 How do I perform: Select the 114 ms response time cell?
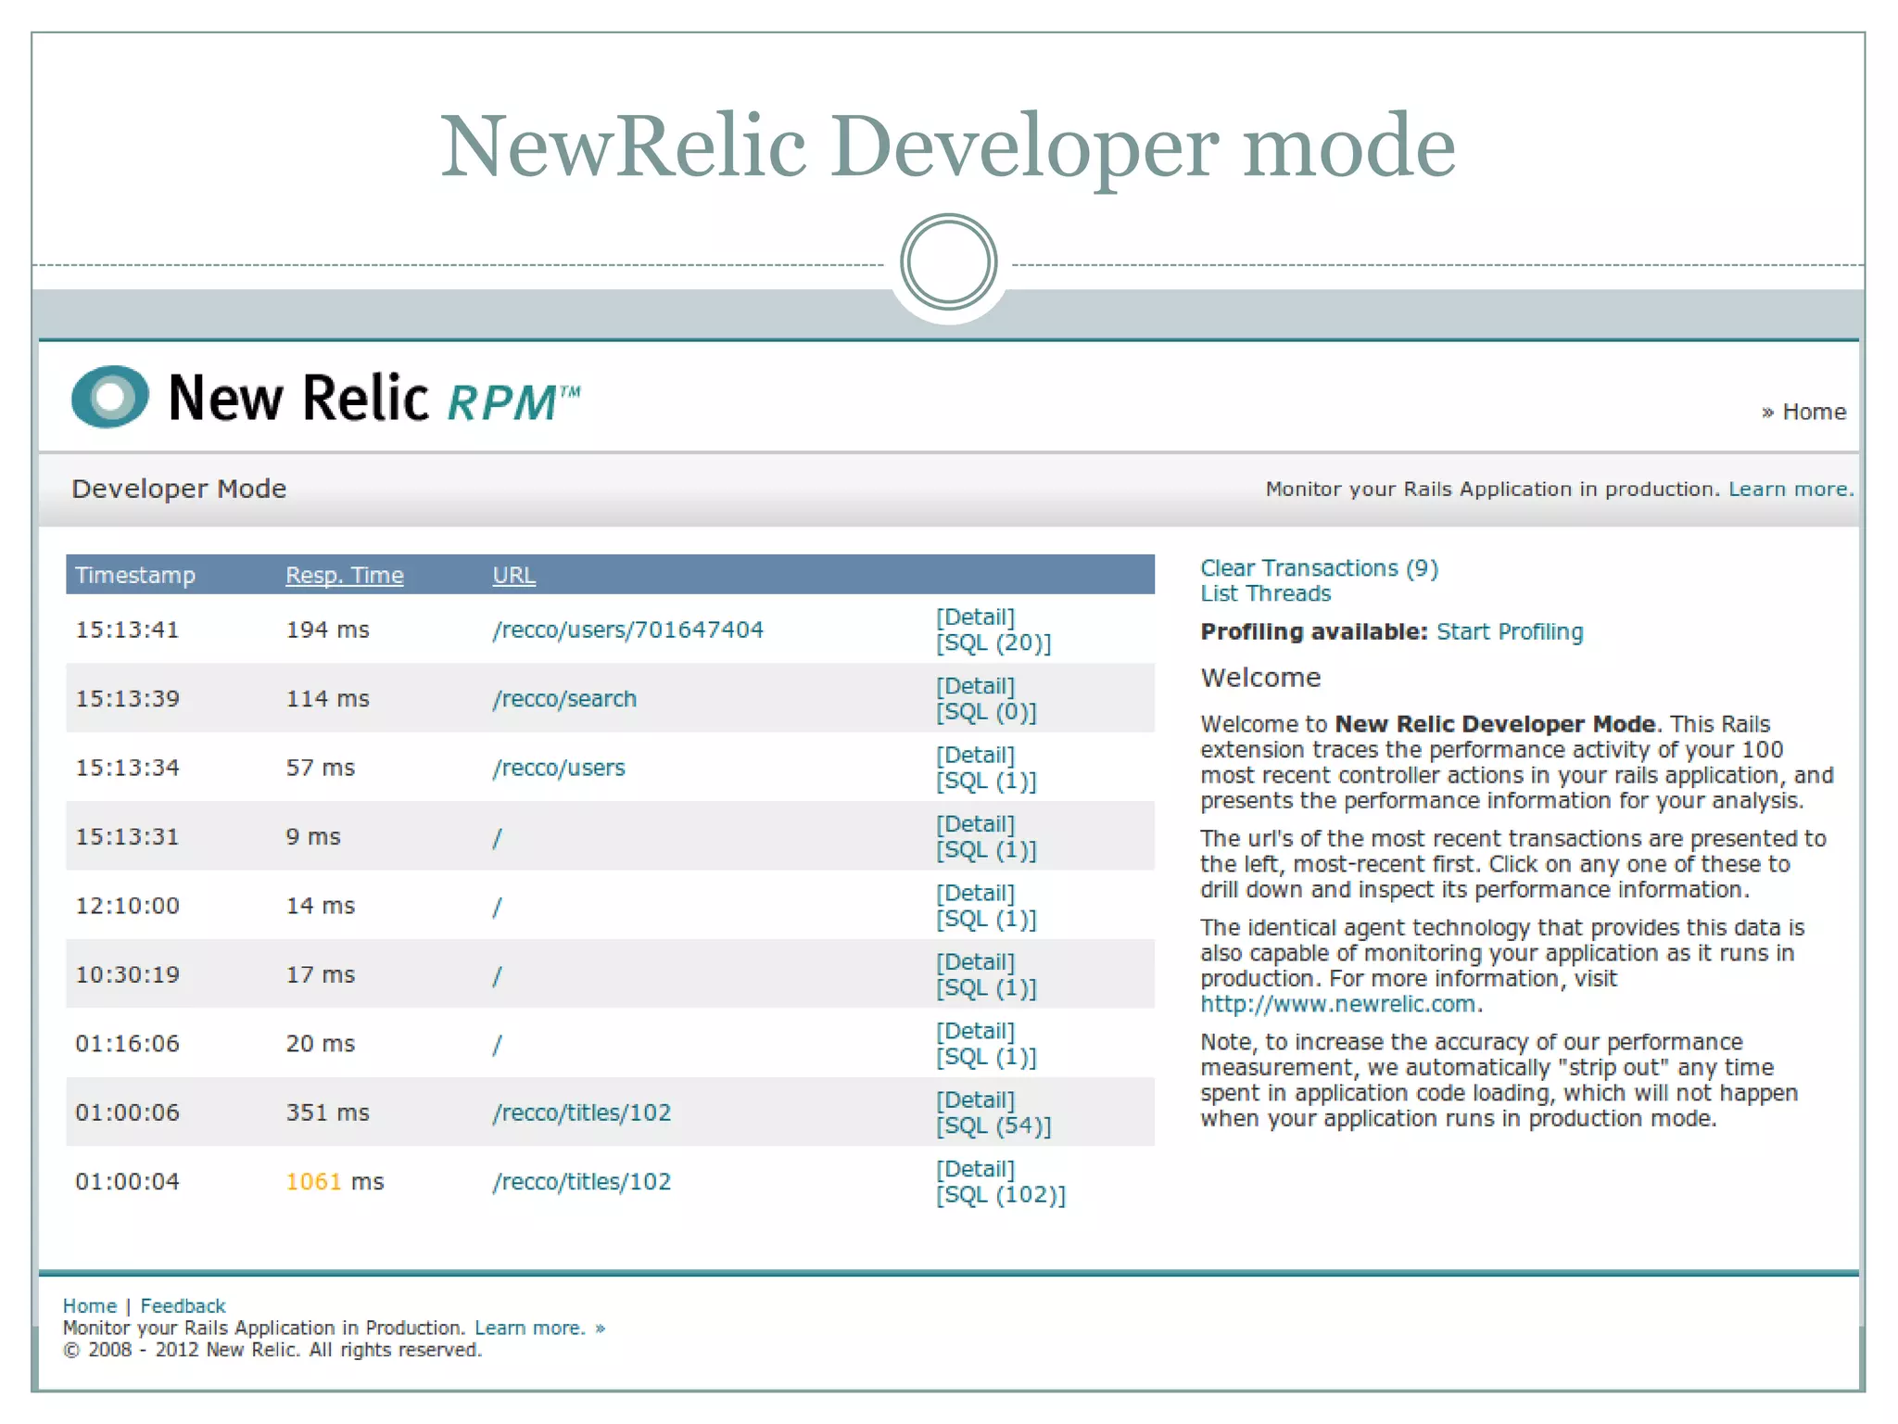327,699
